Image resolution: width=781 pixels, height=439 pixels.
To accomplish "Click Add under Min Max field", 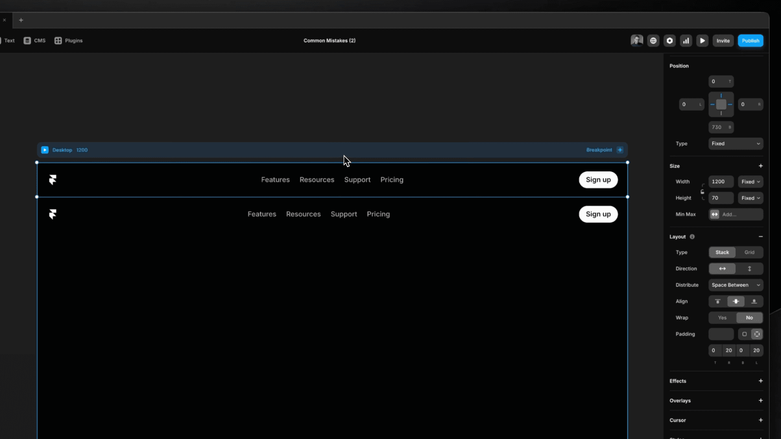I will 743,214.
